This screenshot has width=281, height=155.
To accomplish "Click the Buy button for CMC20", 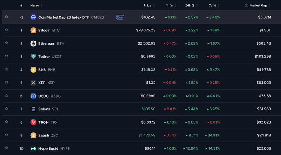I will [120, 17].
